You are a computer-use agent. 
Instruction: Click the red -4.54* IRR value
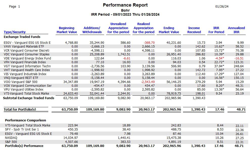click(x=220, y=58)
